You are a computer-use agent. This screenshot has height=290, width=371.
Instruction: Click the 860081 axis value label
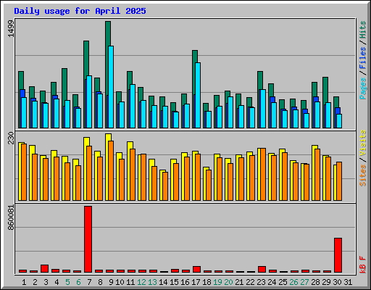pos(11,217)
